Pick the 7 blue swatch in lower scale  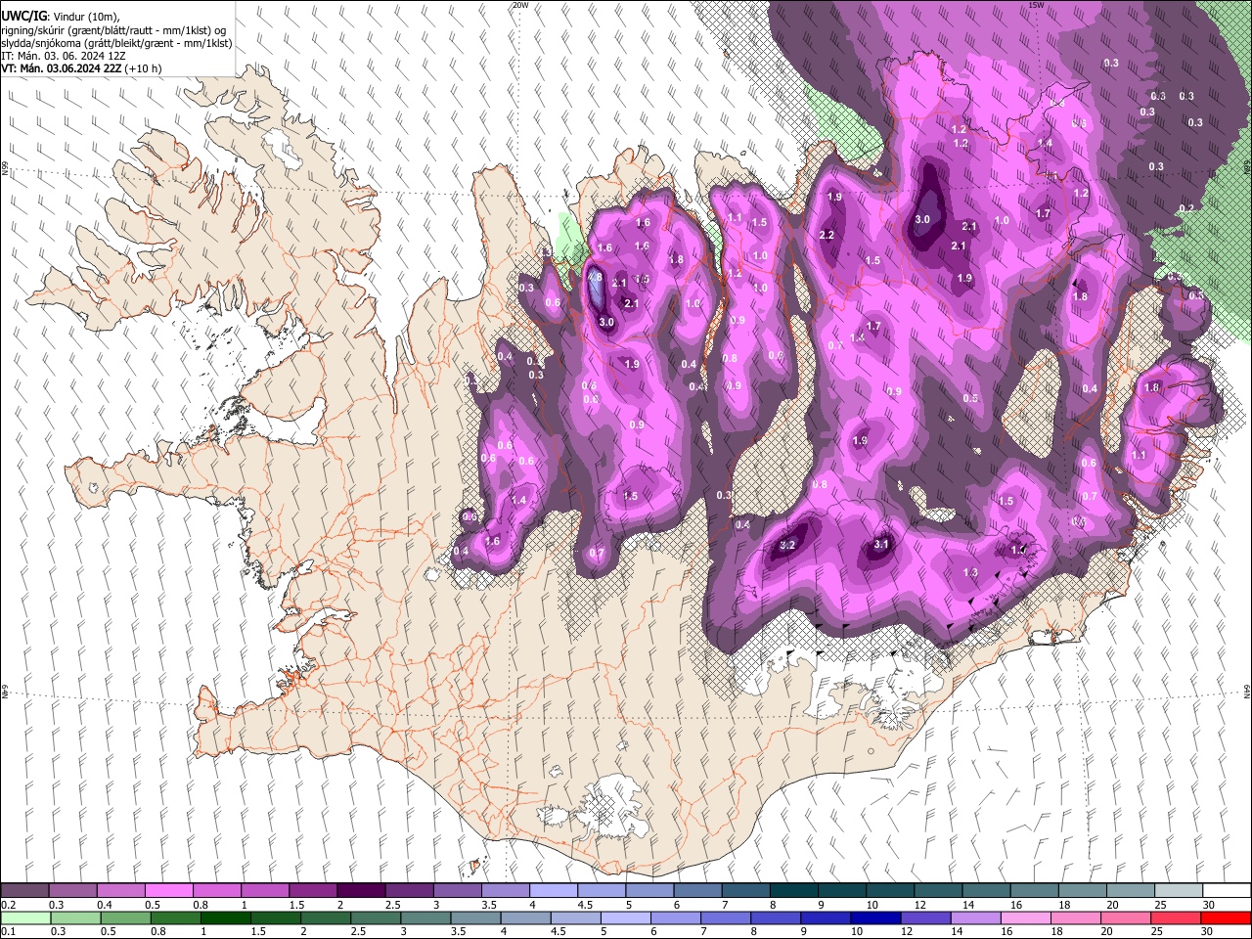pyautogui.click(x=725, y=917)
